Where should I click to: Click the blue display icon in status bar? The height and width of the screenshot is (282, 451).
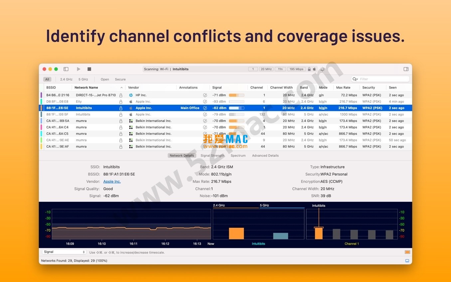click(407, 261)
